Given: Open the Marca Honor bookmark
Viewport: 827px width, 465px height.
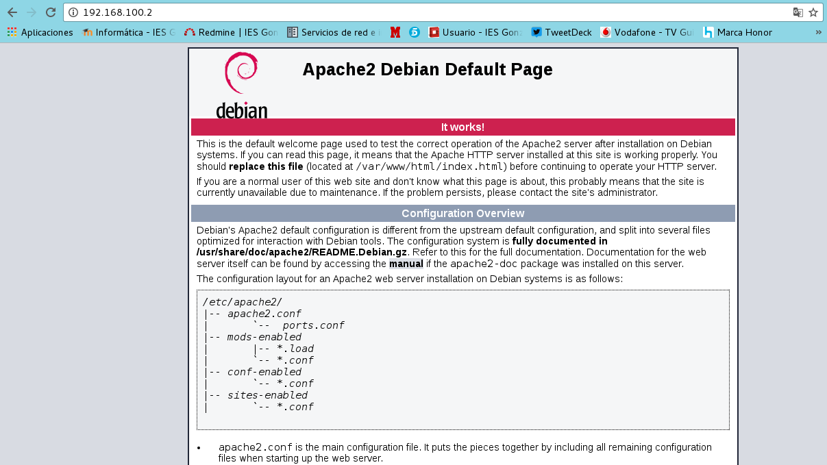Looking at the screenshot, I should 737,32.
